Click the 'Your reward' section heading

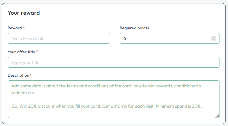24,13
